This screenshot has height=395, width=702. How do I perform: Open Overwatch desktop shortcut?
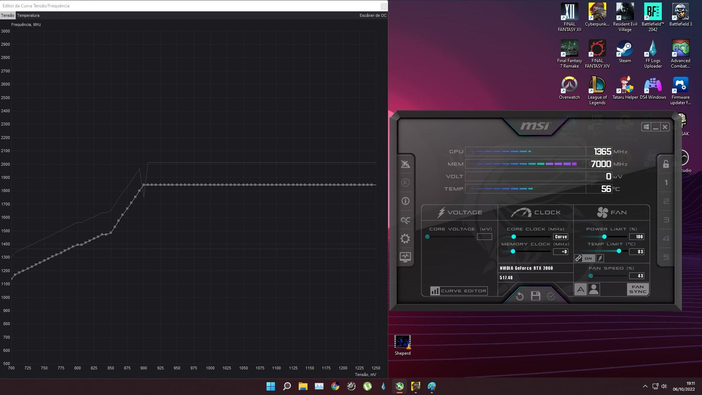[x=569, y=88]
